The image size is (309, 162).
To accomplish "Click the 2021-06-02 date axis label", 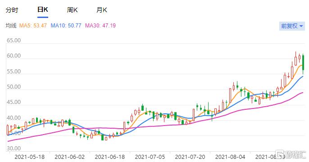I will pyautogui.click(x=69, y=157).
